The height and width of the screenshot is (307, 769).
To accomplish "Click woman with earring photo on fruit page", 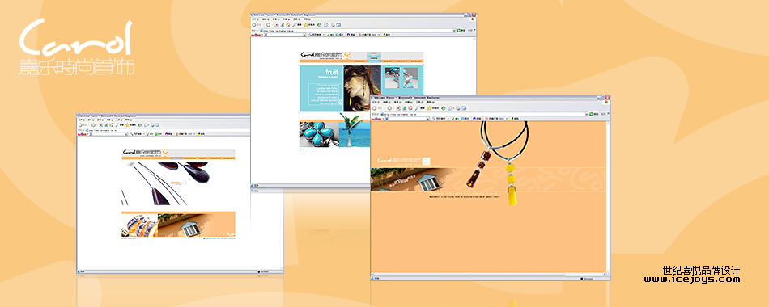I will [362, 89].
